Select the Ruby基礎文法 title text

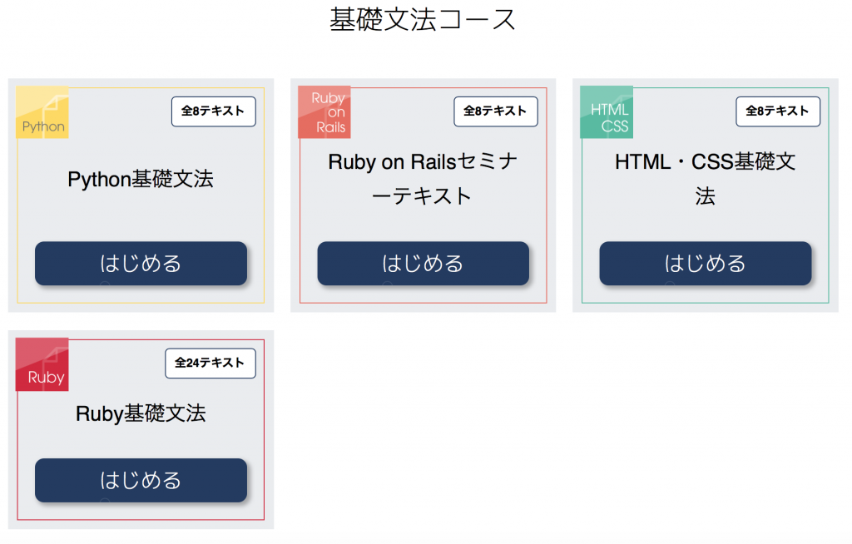[x=141, y=413]
